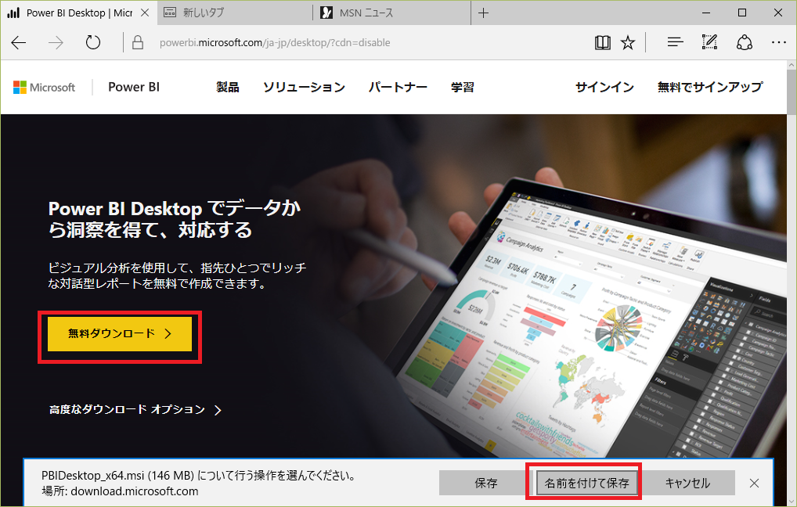Image resolution: width=797 pixels, height=507 pixels.
Task: Go back with the browser back arrow
Action: (x=19, y=43)
